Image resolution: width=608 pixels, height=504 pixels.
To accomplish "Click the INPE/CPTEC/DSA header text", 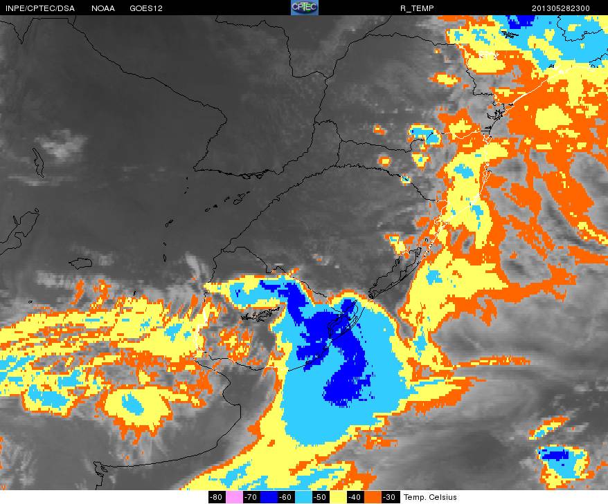I will pyautogui.click(x=40, y=8).
